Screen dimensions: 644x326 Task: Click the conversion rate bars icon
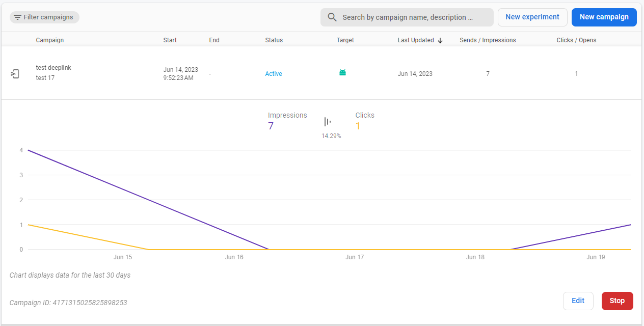[327, 122]
